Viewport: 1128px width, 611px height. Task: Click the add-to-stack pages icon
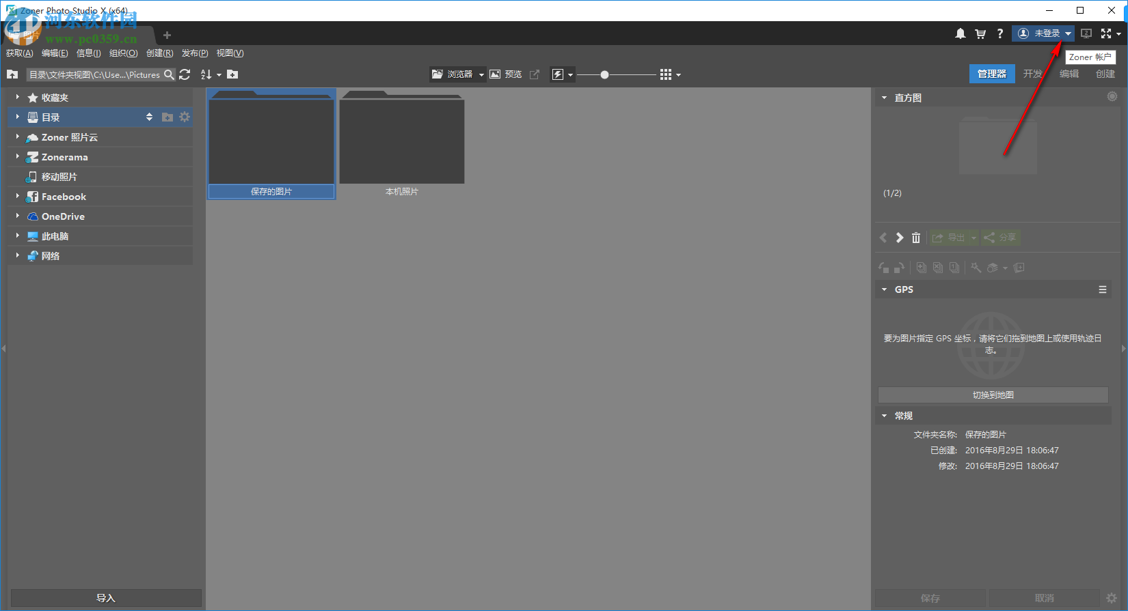coord(922,268)
